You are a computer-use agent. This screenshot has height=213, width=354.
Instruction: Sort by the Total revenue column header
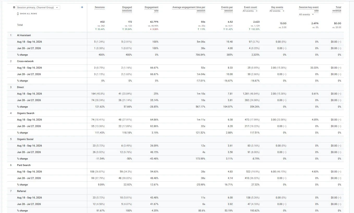click(x=337, y=9)
